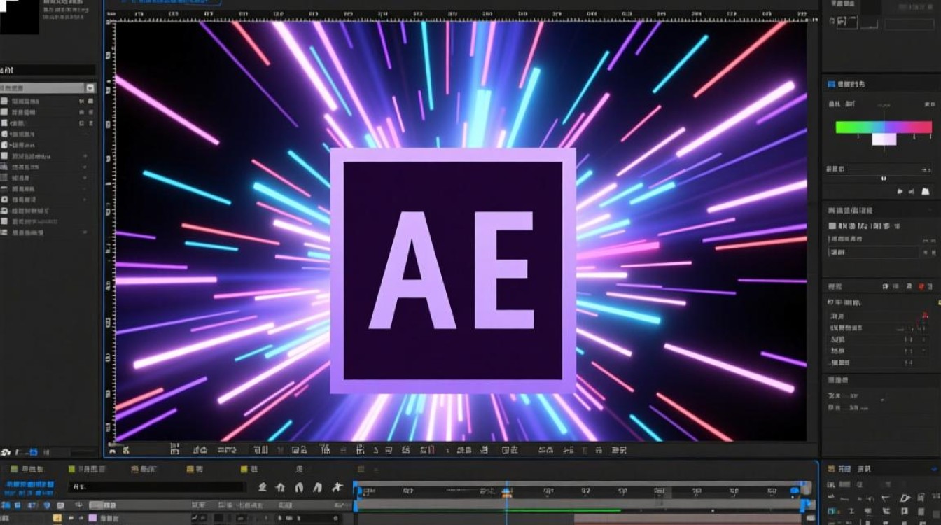Click the rainbow hue gradient bar

(884, 127)
